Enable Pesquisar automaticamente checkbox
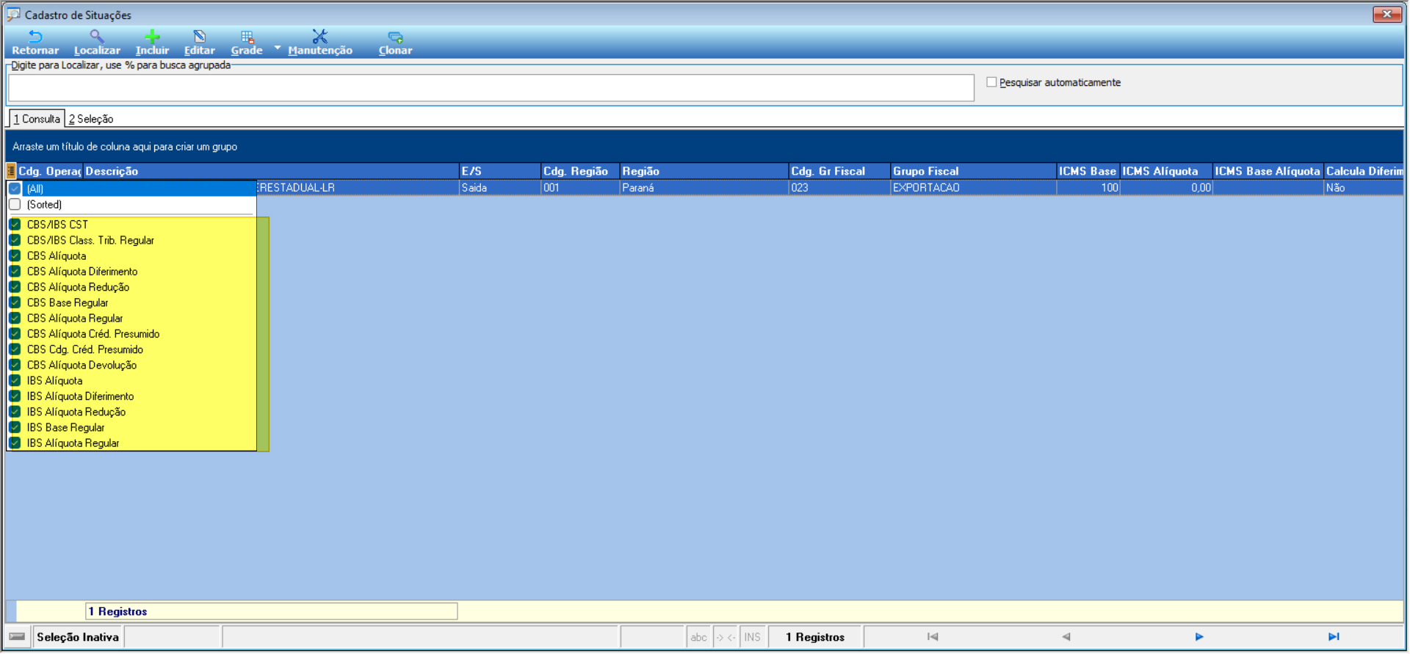Viewport: 1410px width, 654px height. tap(991, 82)
